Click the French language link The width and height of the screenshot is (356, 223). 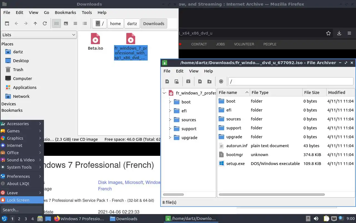coord(105,189)
